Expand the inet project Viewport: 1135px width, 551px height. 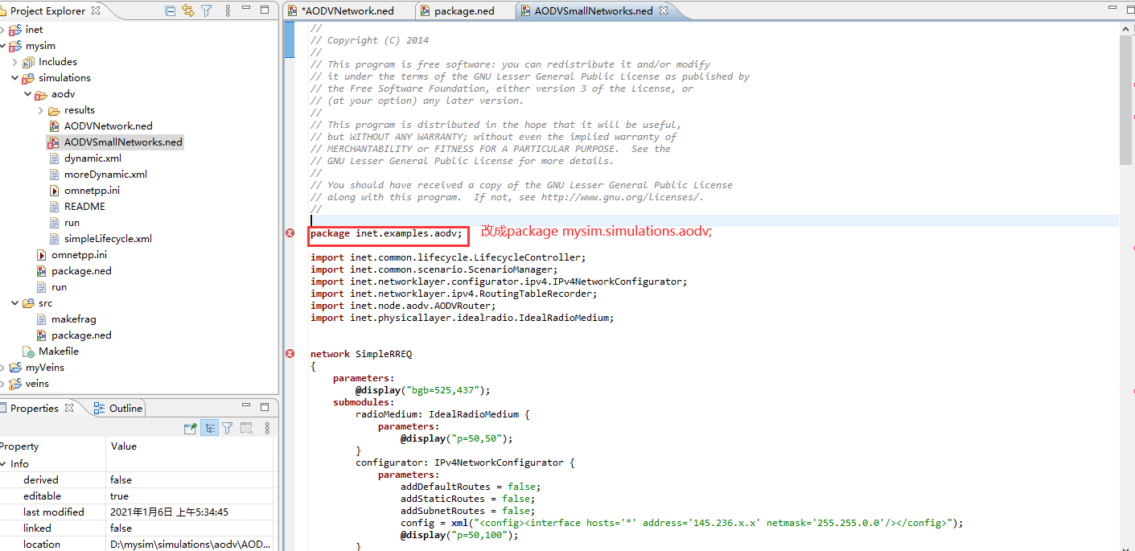(2, 30)
